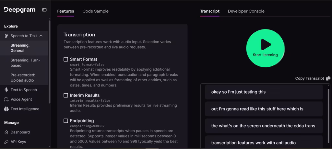Click transcript line "transcription features work with anti audio"
This screenshot has height=149, width=332.
[x=264, y=142]
